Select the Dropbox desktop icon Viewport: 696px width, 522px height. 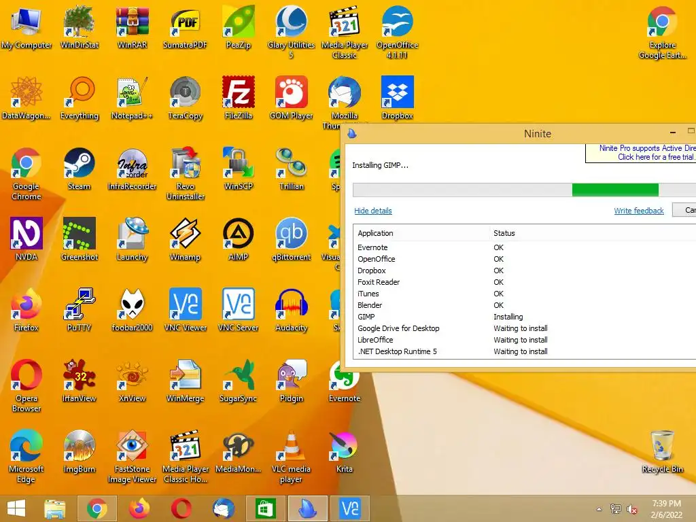tap(397, 98)
